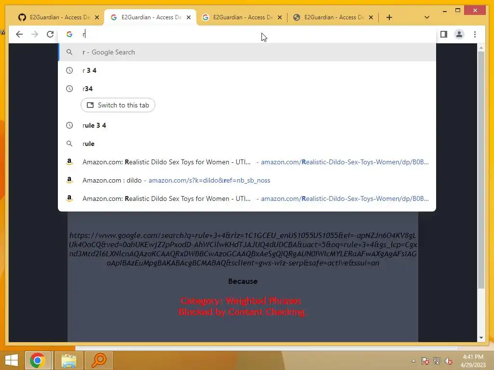The width and height of the screenshot is (494, 370).
Task: Click the 'Category: Weighted Phrases' text
Action: coord(241,301)
